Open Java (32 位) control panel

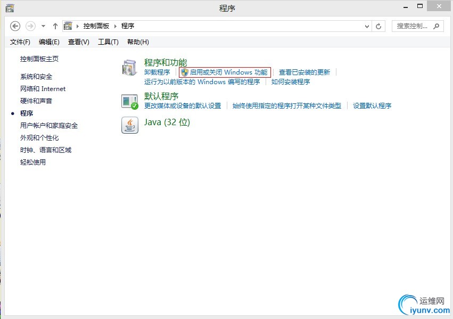coord(167,122)
